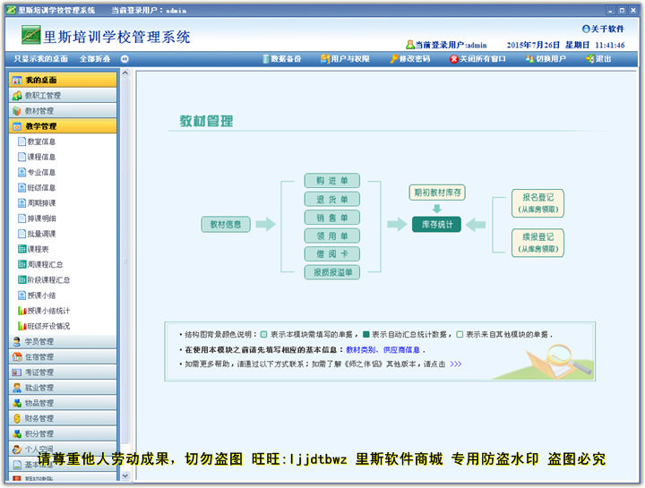Click the date text 2015年7月26日
Image resolution: width=645 pixels, height=488 pixels.
(x=533, y=45)
